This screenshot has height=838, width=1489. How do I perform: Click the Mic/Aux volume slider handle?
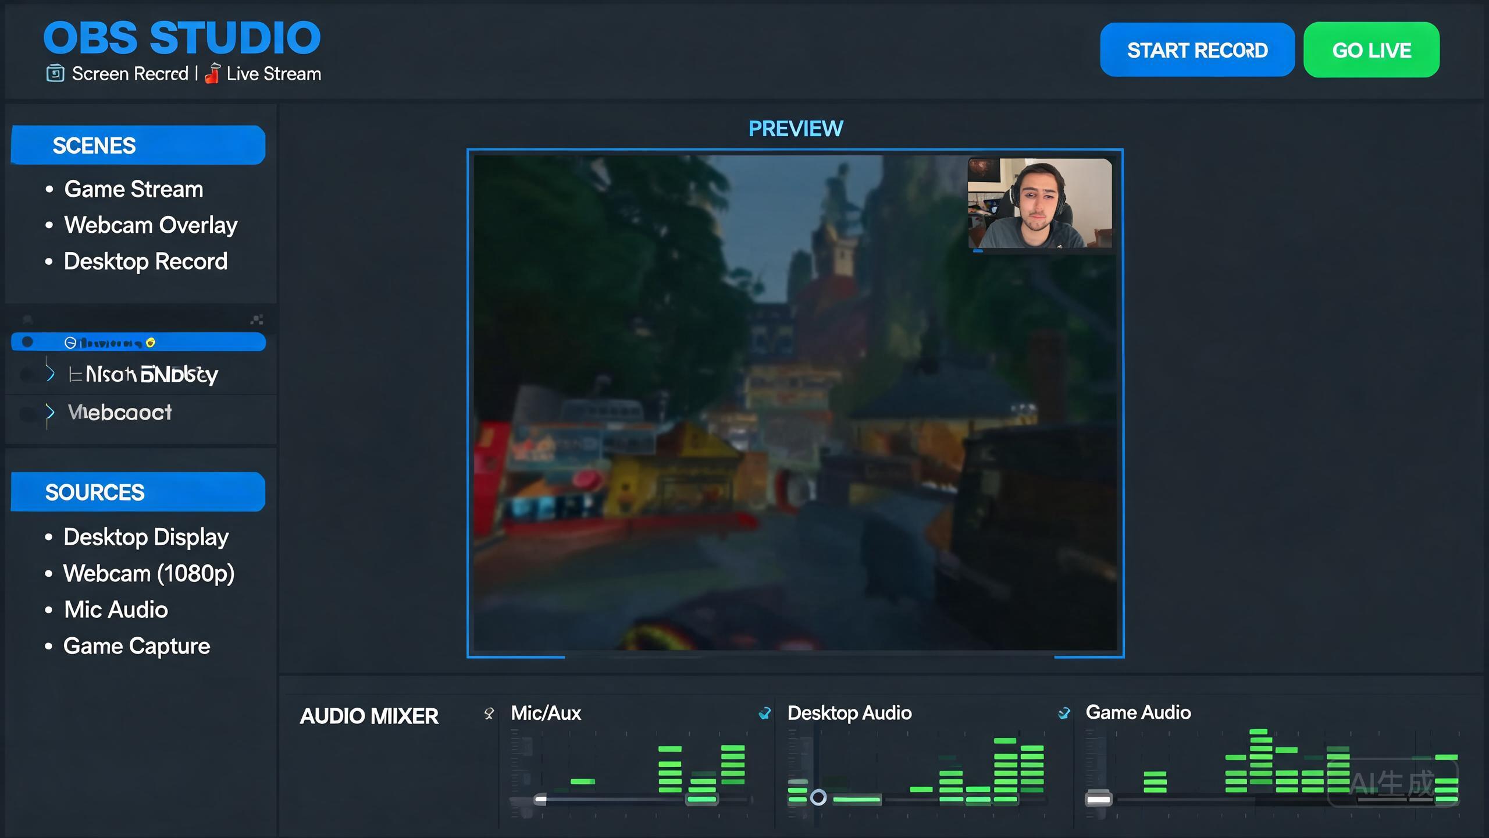(x=540, y=799)
